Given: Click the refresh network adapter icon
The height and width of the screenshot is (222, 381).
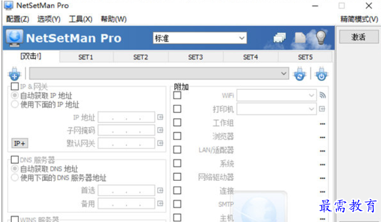Looking at the screenshot, I should 300,74.
